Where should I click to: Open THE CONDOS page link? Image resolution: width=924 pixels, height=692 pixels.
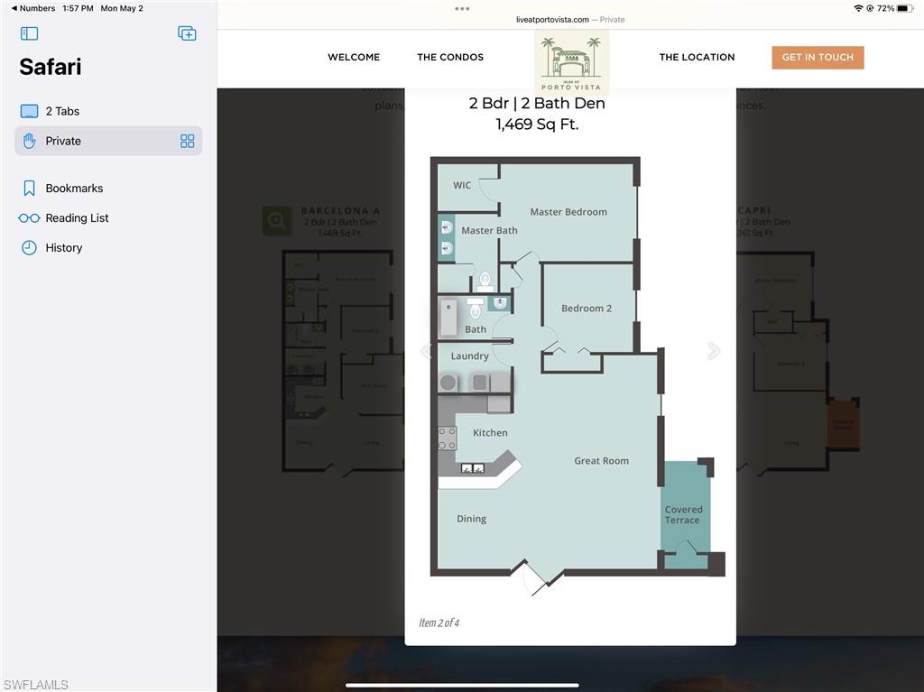[x=450, y=57]
